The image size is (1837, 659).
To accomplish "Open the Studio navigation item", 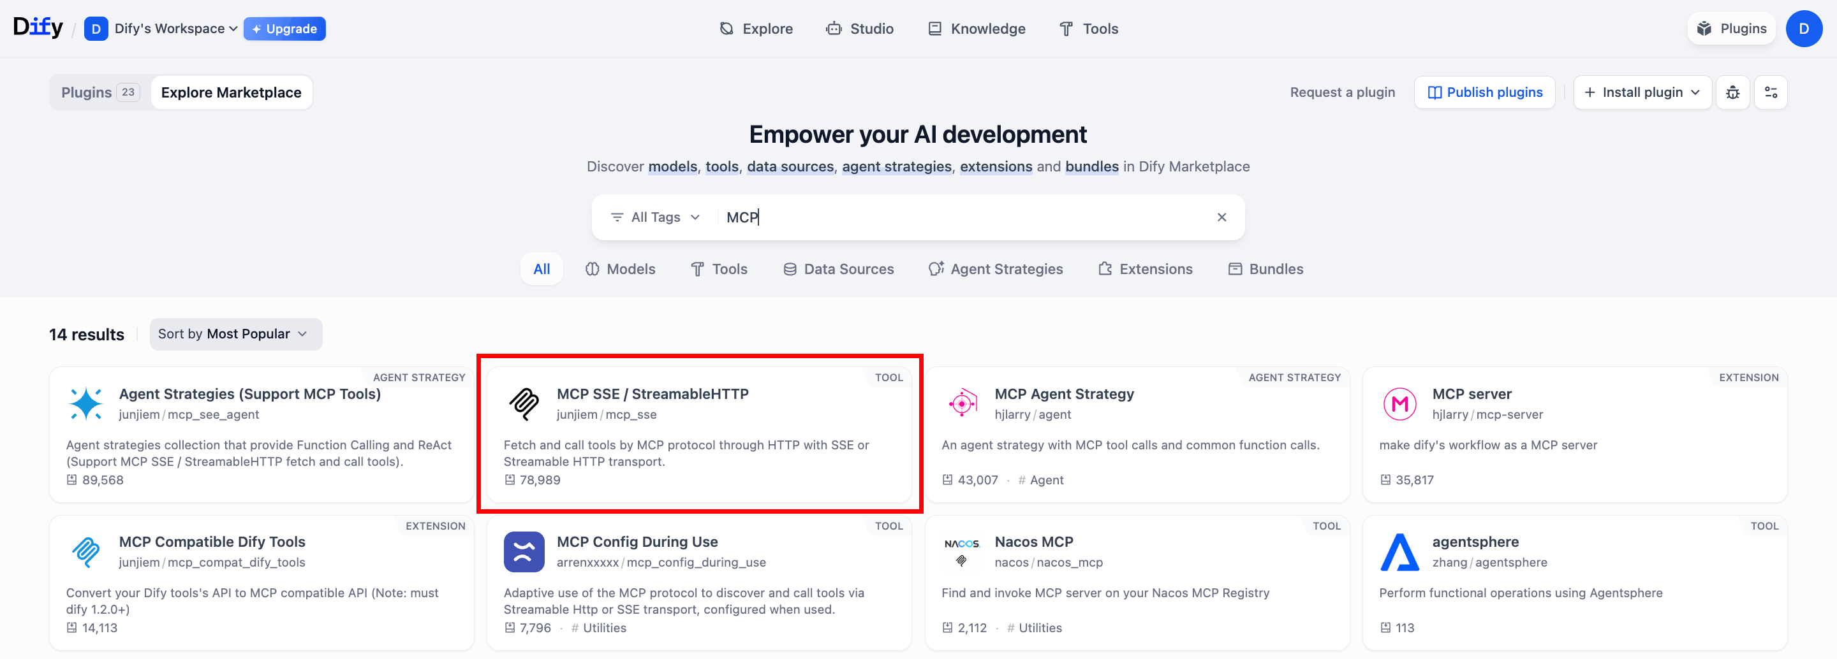I will coord(859,29).
